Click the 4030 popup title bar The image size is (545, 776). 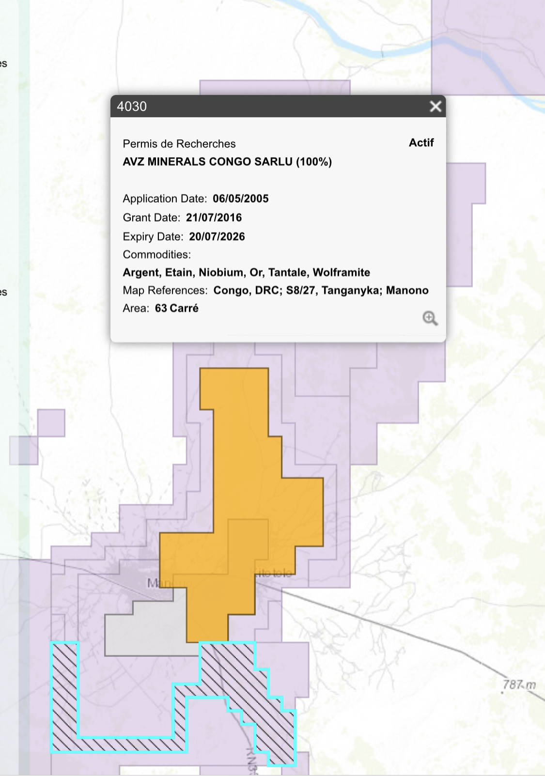point(278,106)
